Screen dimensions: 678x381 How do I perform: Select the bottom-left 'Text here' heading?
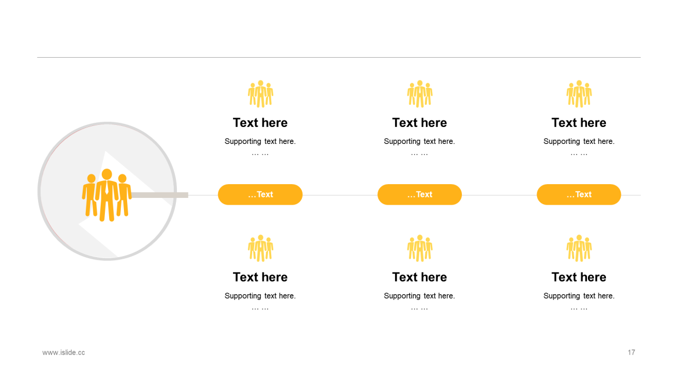tap(260, 277)
